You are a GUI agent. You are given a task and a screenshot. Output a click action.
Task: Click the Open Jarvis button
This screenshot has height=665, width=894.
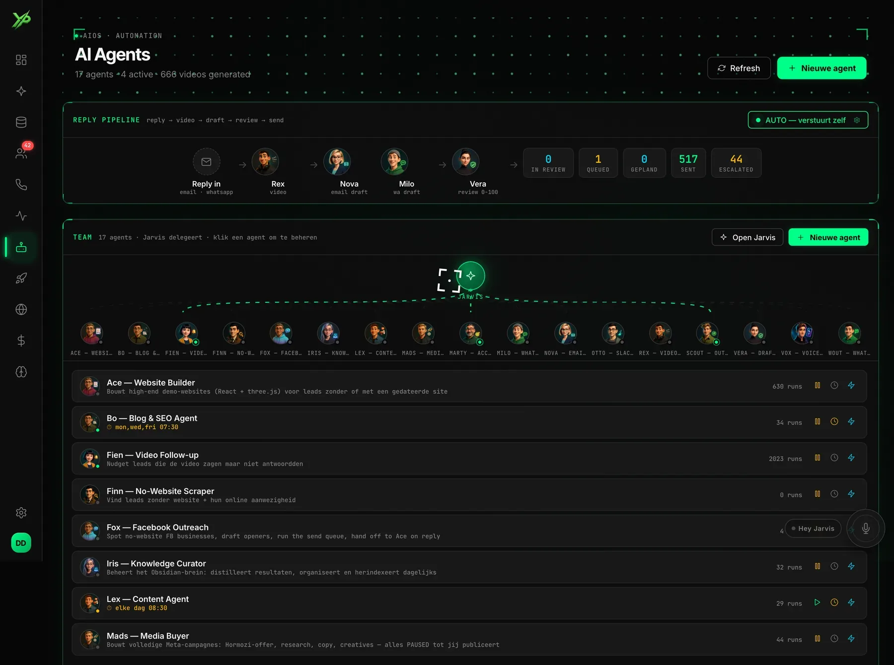747,237
